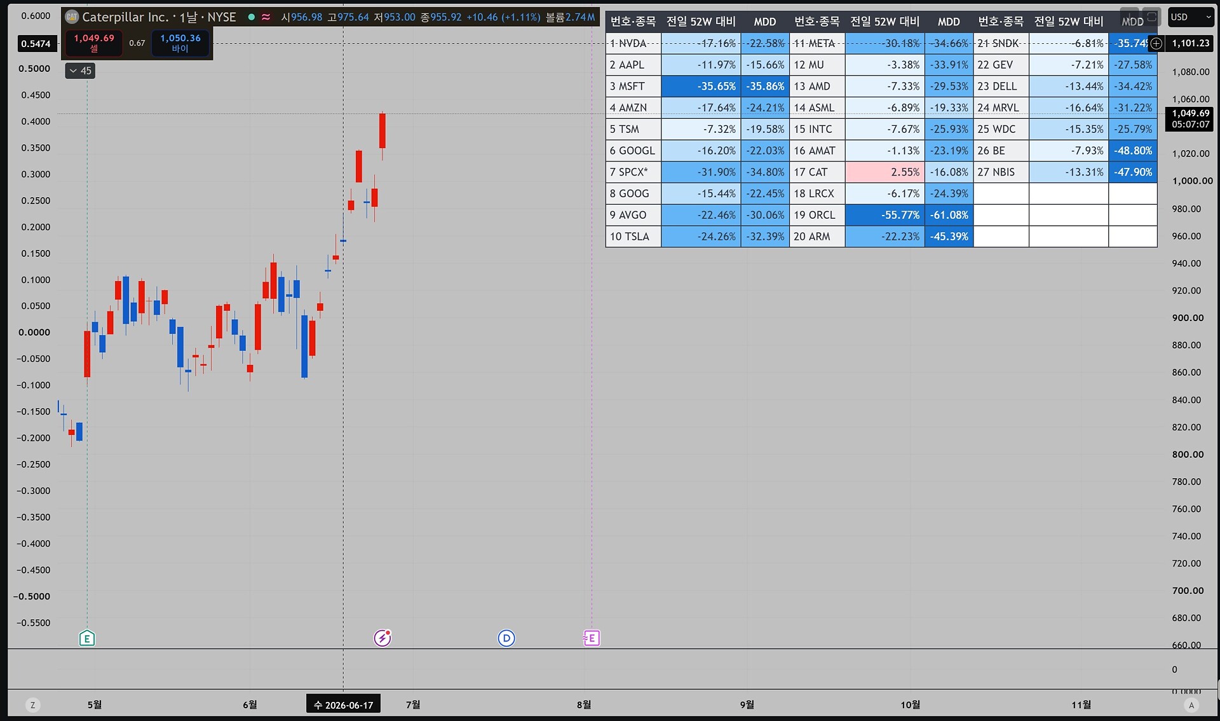This screenshot has height=721, width=1220.
Task: Click the 2.55% cell in CAT row
Action: [884, 172]
